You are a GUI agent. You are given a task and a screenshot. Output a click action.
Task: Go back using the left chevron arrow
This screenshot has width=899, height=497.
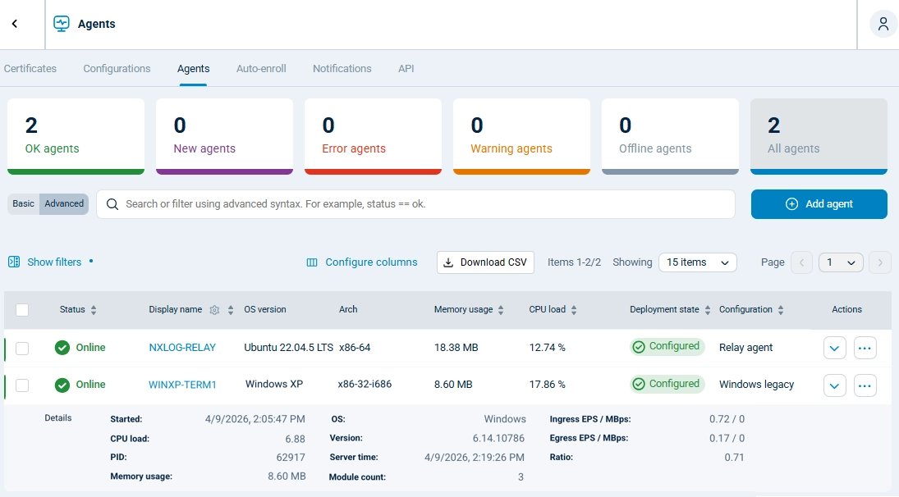[15, 24]
